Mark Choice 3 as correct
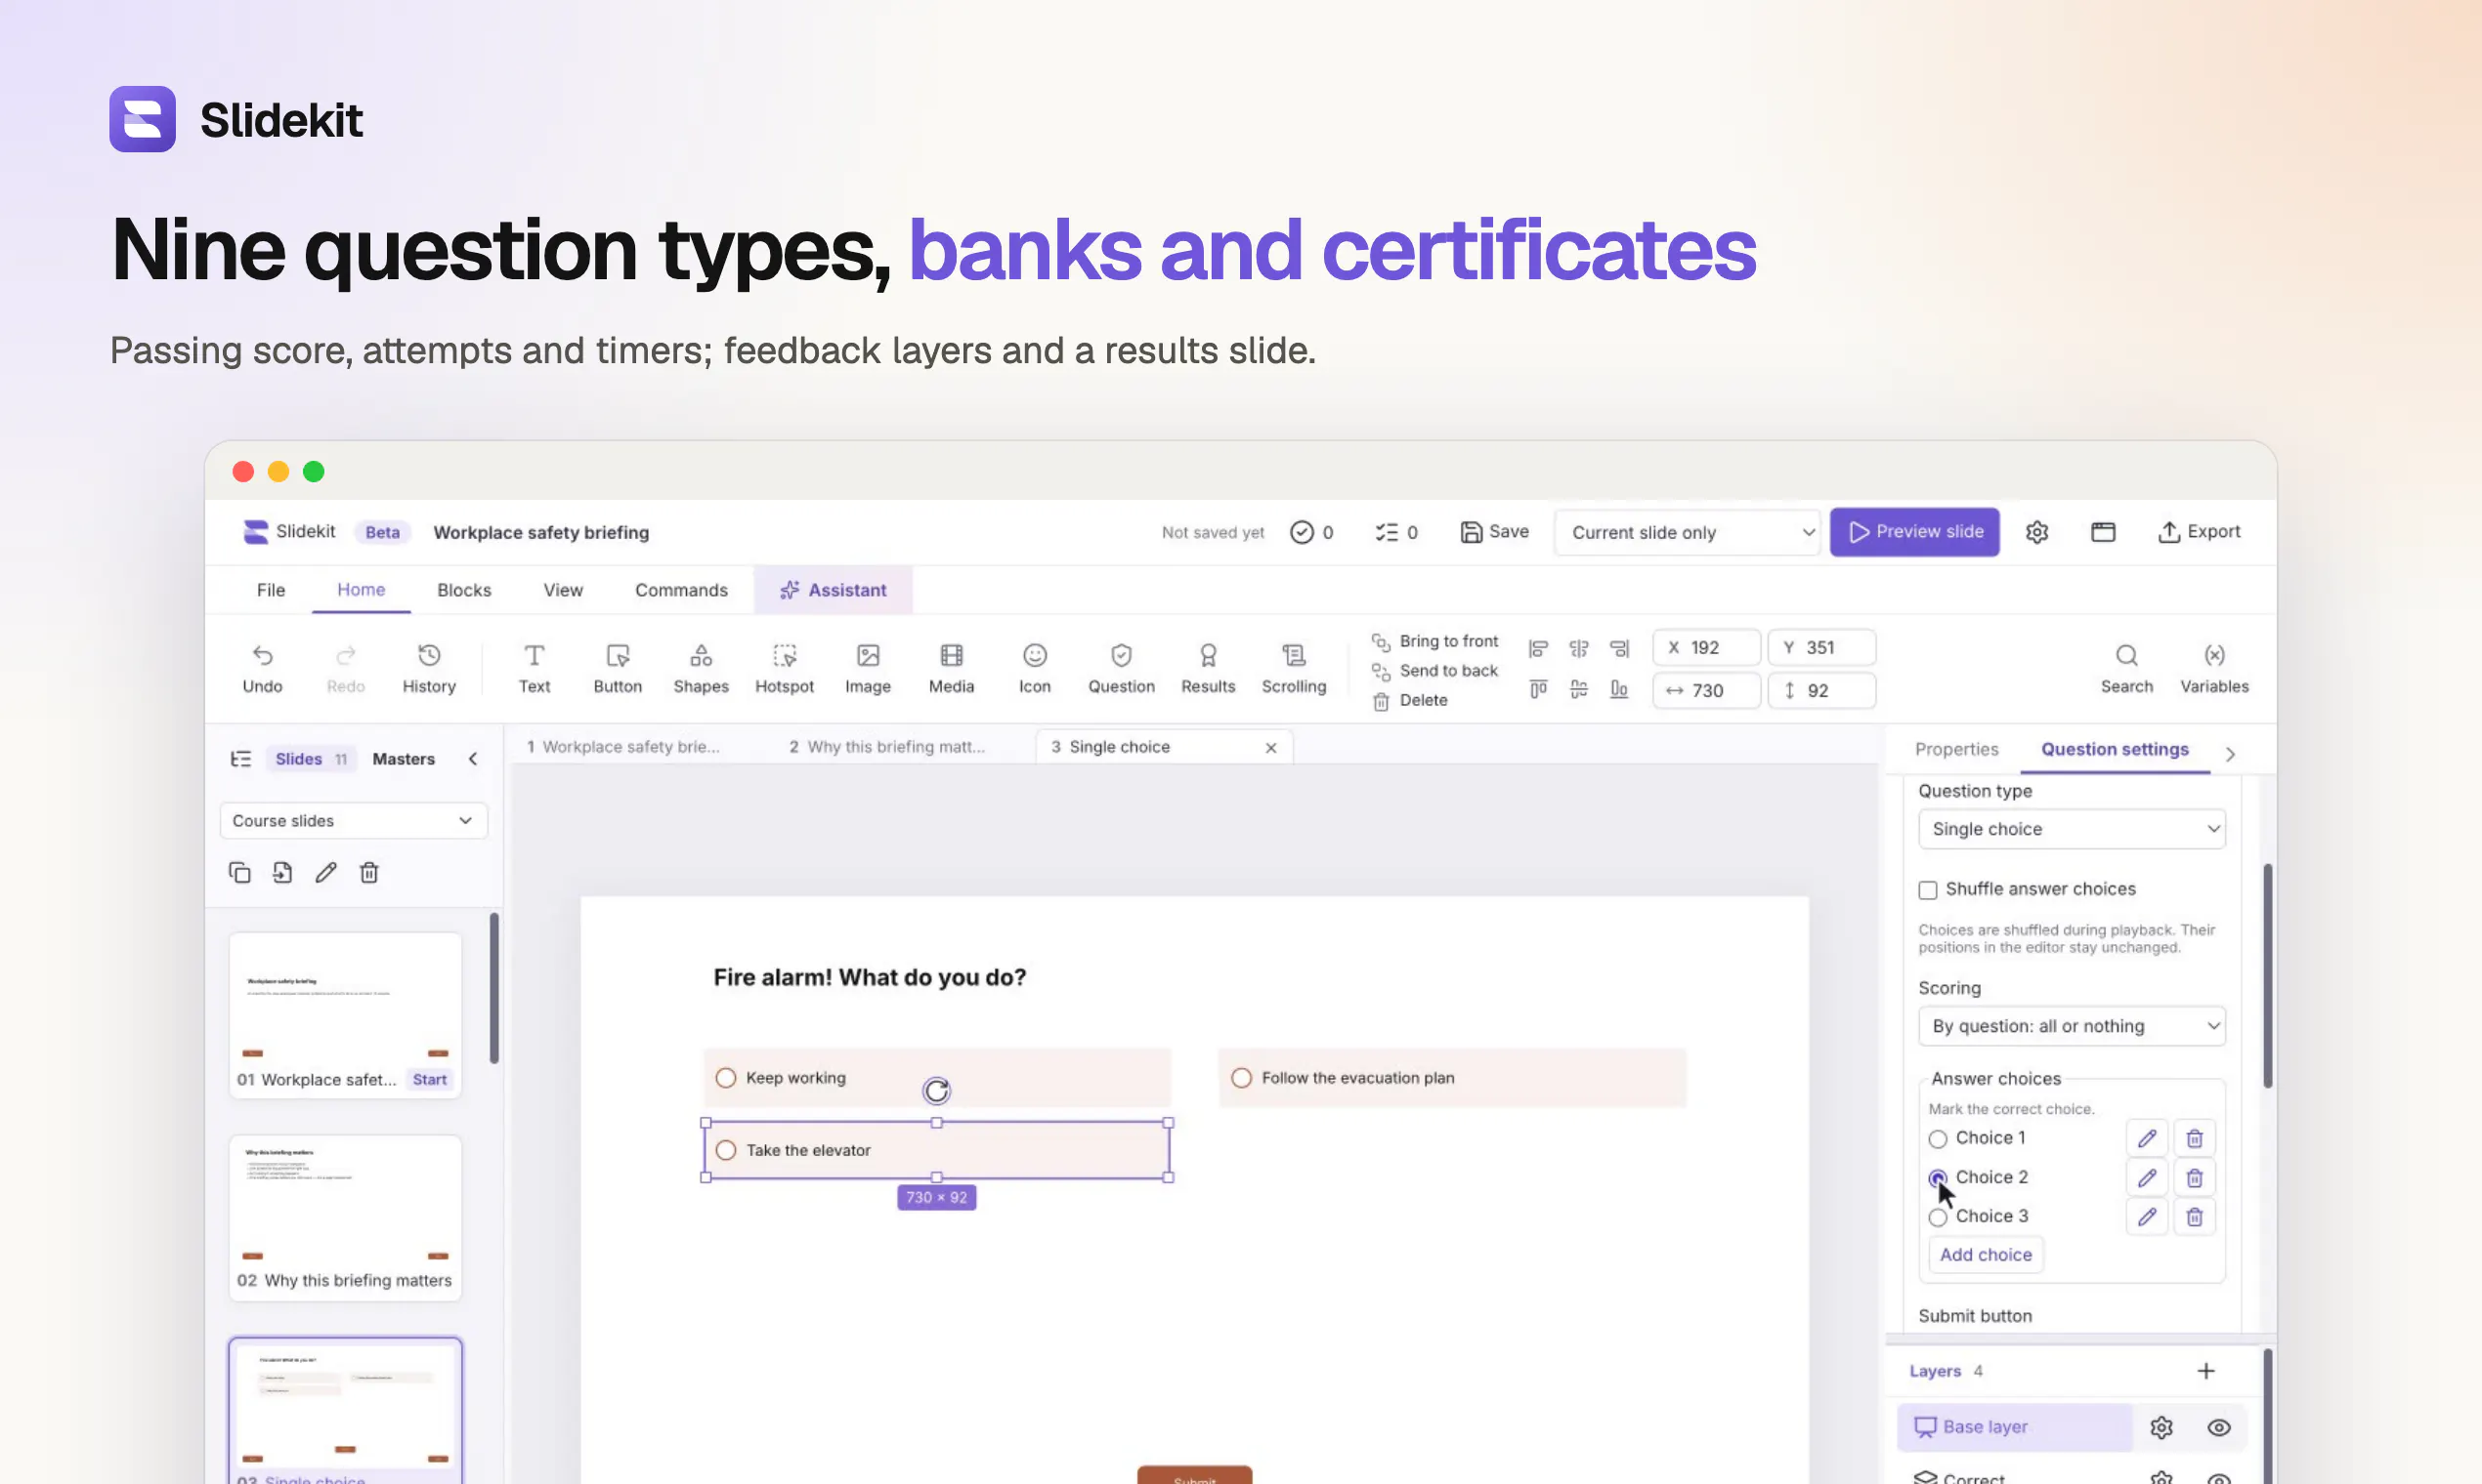2482x1484 pixels. pyautogui.click(x=1938, y=1217)
